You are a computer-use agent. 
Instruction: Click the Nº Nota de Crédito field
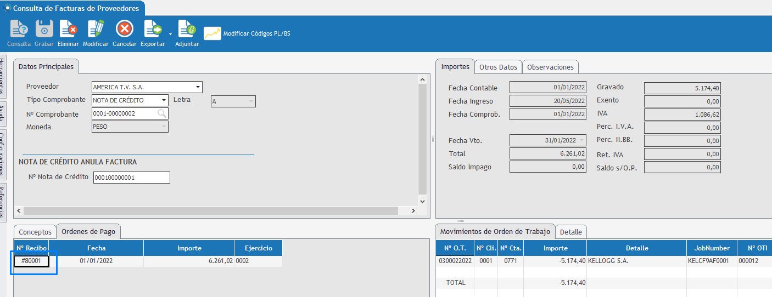coord(131,178)
